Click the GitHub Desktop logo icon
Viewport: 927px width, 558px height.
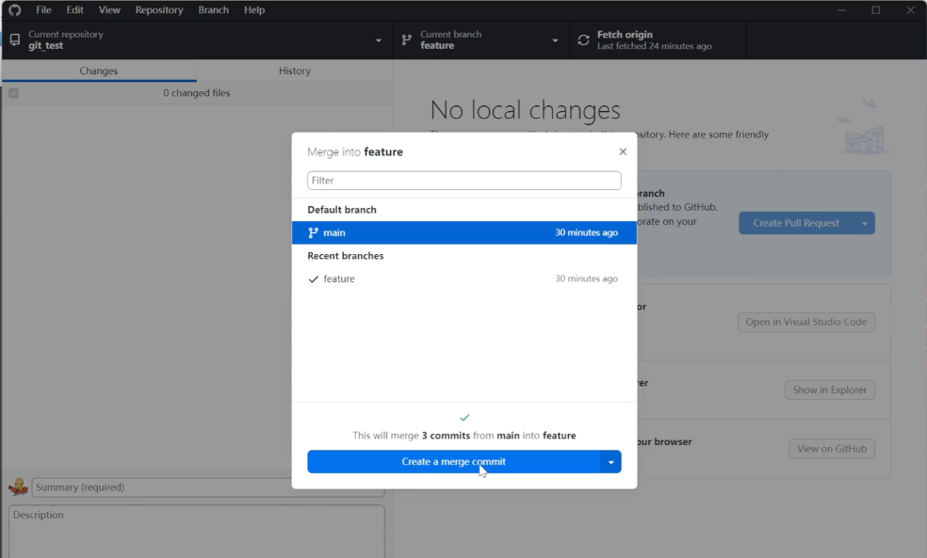(x=14, y=9)
